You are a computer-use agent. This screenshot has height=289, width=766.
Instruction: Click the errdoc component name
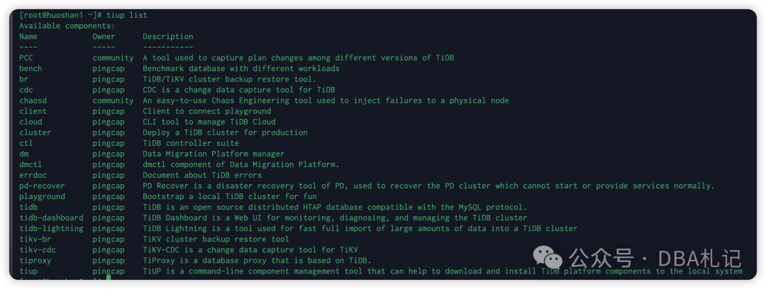tap(33, 175)
